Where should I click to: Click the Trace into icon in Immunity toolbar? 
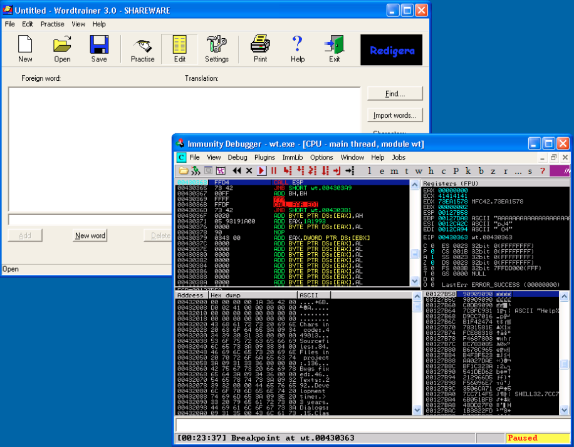coord(312,171)
